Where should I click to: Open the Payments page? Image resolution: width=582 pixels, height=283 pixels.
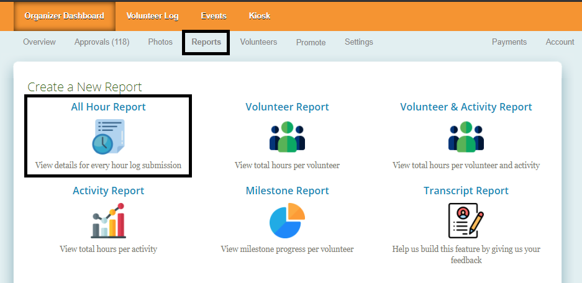[x=509, y=42]
